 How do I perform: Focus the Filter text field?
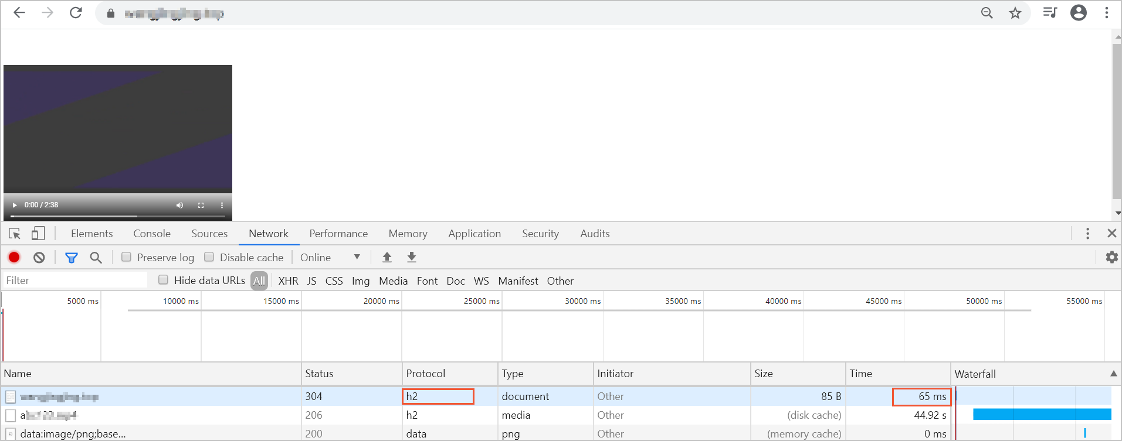point(75,280)
